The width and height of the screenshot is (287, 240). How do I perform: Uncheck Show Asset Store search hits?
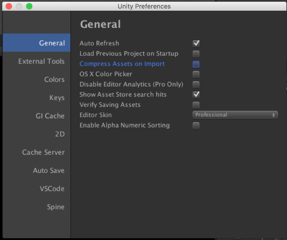click(x=196, y=95)
